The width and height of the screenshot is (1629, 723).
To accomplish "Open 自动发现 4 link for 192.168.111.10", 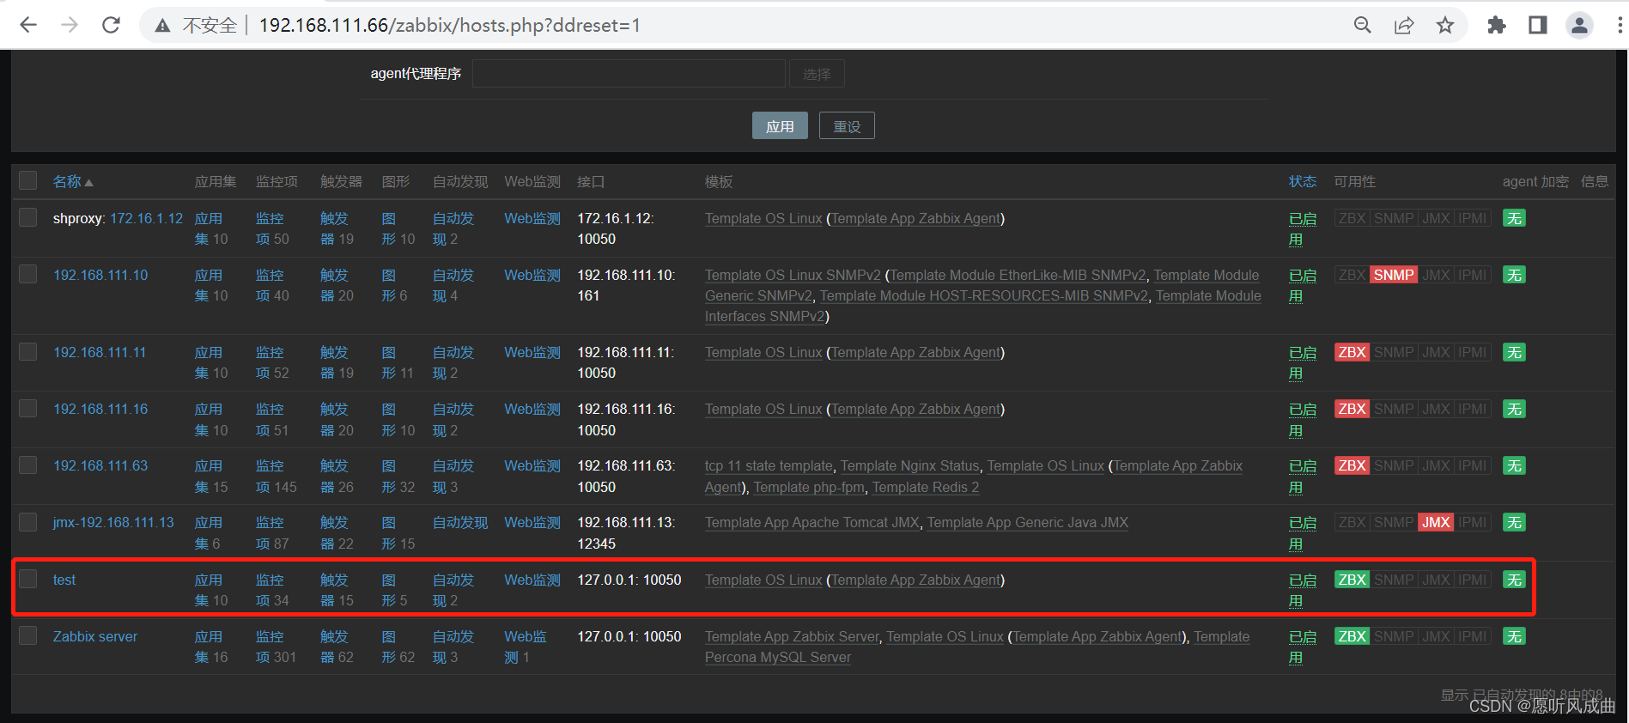I will [x=453, y=285].
